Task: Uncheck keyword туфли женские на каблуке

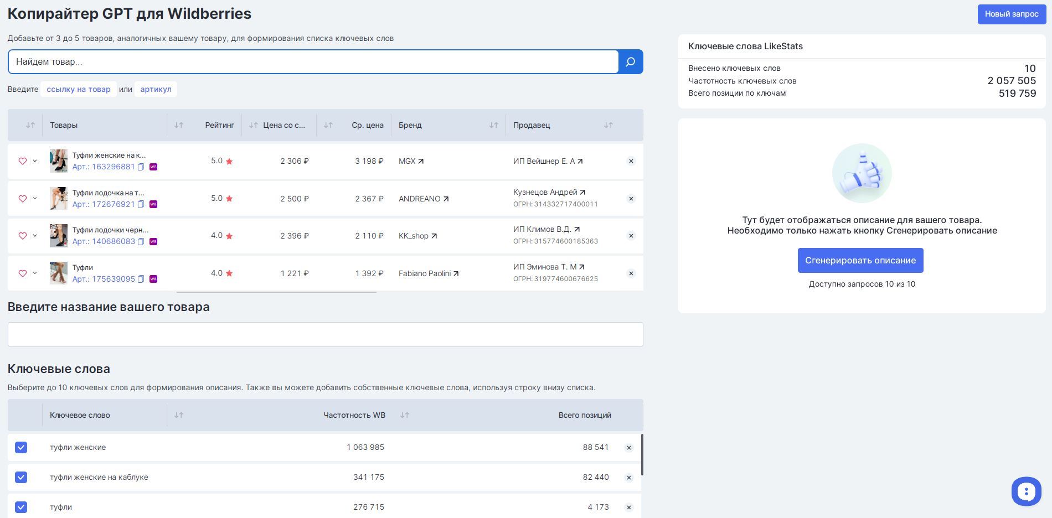Action: coord(21,477)
